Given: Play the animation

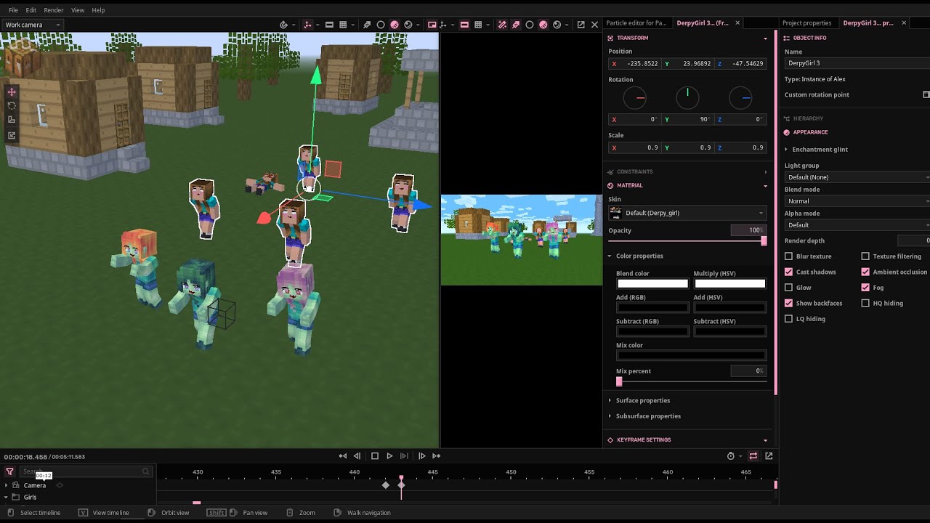Looking at the screenshot, I should (x=389, y=456).
